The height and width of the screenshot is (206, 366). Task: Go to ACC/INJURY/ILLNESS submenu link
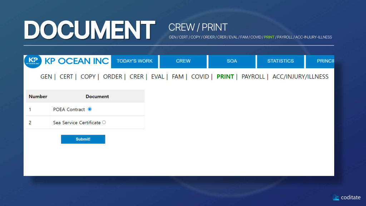300,77
